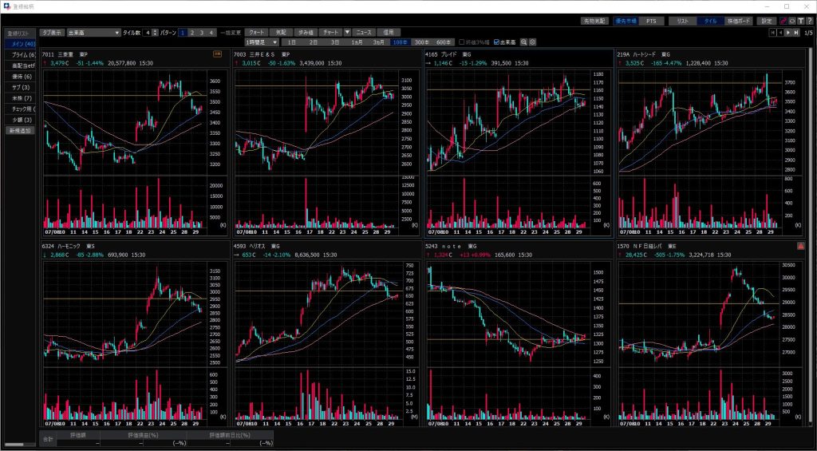Open the 1時間足 timeframe dropdown
This screenshot has height=451, width=817.
coord(275,42)
